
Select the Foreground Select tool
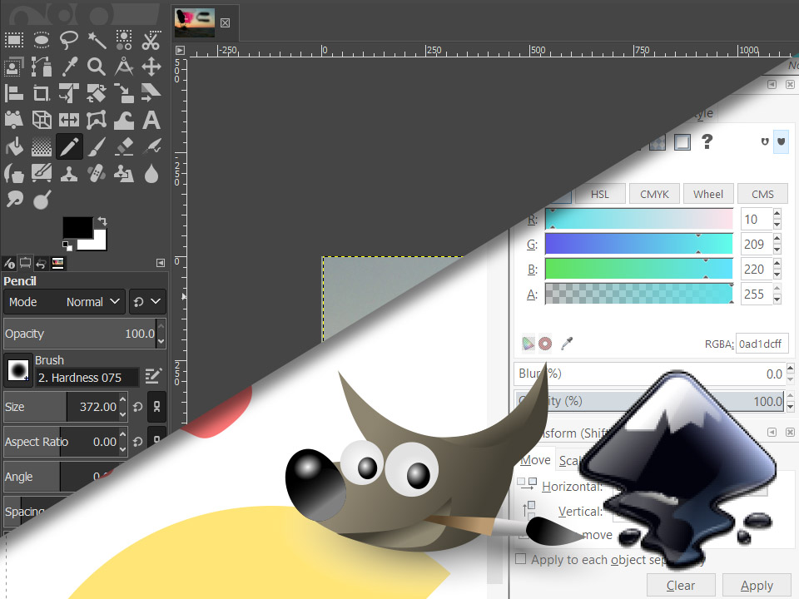pos(14,67)
